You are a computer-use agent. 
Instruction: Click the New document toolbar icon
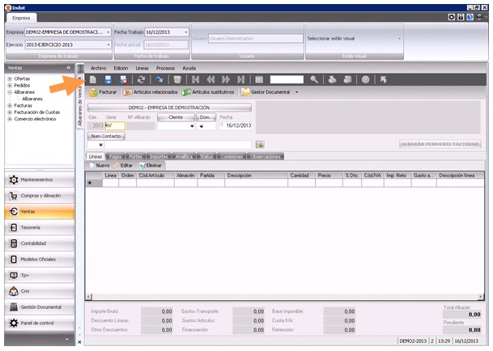(93, 80)
